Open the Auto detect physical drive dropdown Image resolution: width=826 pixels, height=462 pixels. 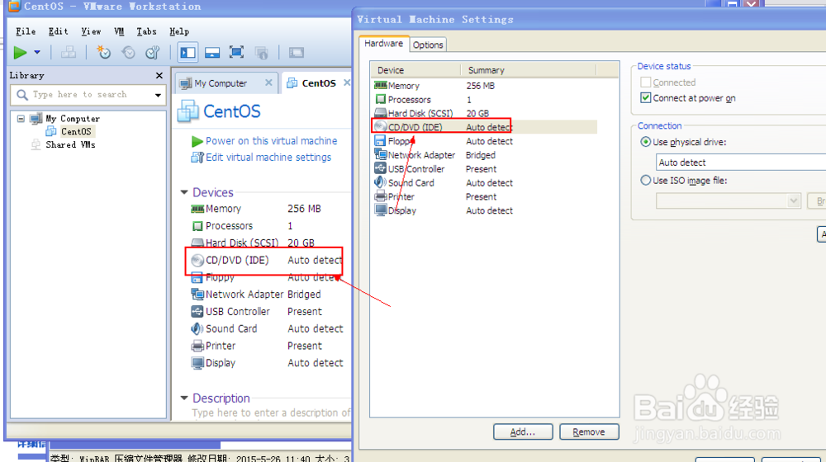click(x=741, y=163)
